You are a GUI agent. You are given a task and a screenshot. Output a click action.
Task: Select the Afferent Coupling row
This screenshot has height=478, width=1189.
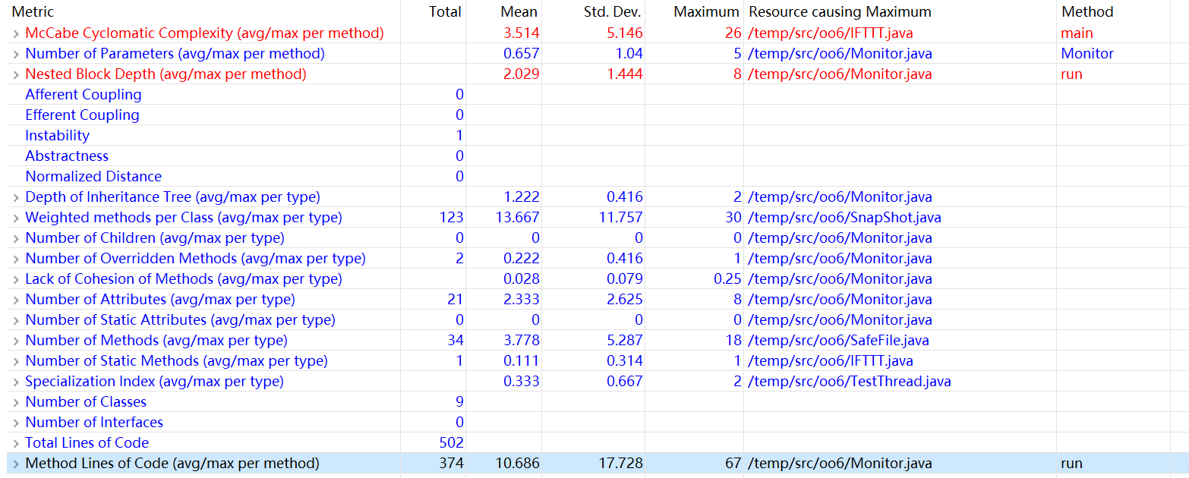(x=83, y=95)
